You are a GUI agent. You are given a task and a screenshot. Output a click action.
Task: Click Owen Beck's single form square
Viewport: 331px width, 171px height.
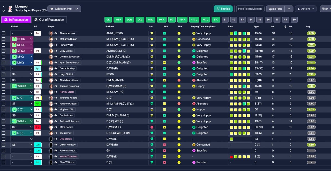click(231, 139)
